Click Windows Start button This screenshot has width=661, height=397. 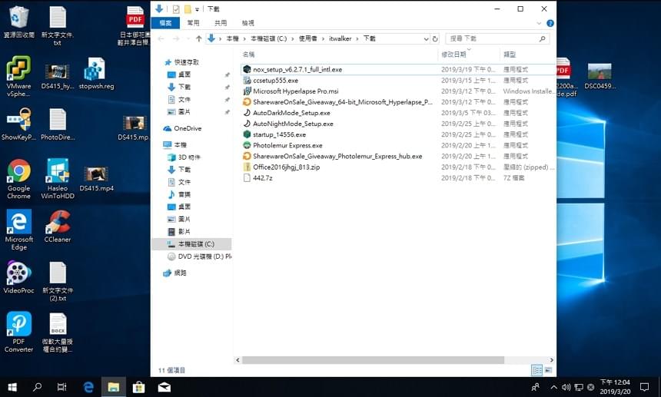12,387
